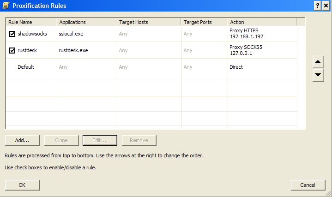Click Any target hosts for rustdesk

123,50
